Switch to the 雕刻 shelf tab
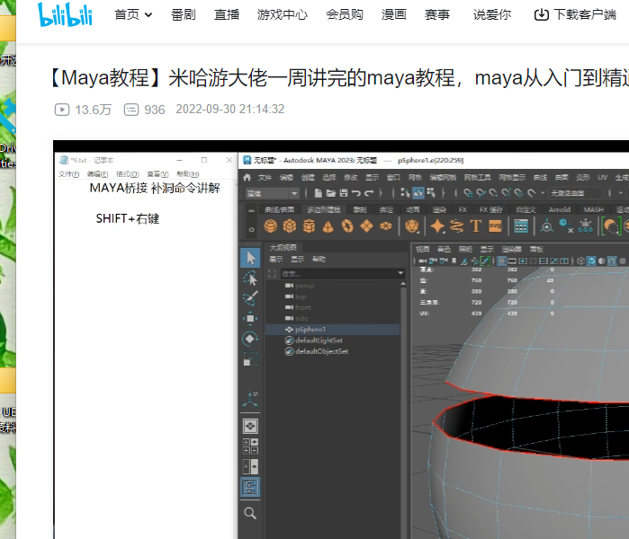This screenshot has width=629, height=539. pos(360,209)
